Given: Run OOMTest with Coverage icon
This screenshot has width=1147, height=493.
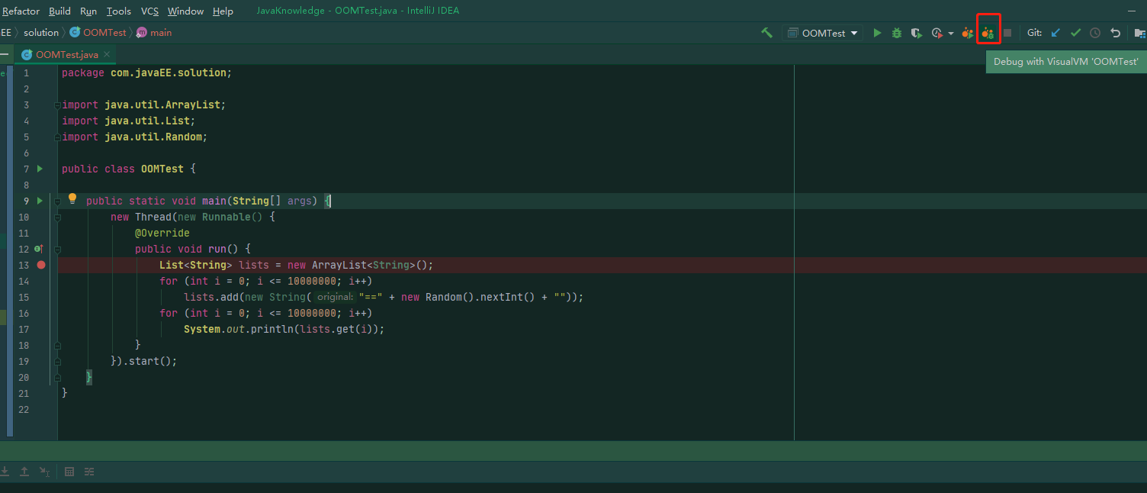Looking at the screenshot, I should tap(914, 33).
